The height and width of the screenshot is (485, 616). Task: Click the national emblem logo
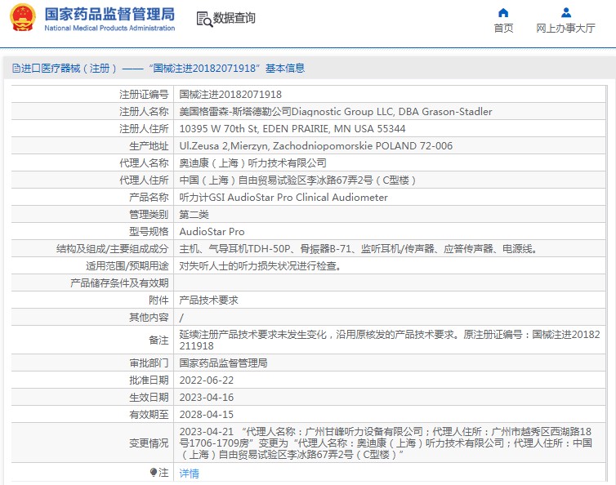(x=23, y=18)
